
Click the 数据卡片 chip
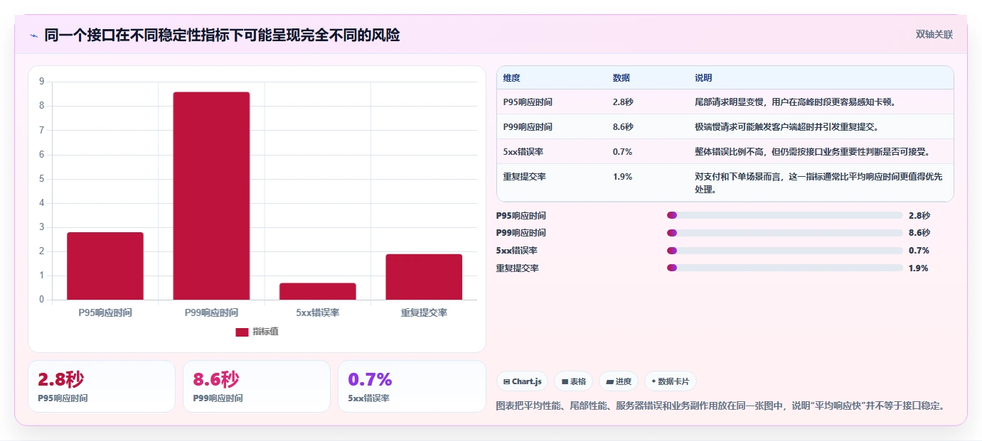coord(671,381)
